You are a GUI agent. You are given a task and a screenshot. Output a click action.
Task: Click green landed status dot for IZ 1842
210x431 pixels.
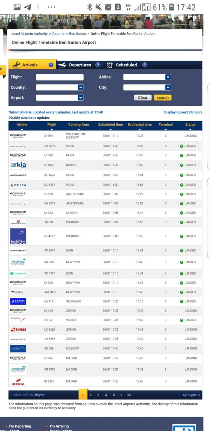(x=182, y=165)
